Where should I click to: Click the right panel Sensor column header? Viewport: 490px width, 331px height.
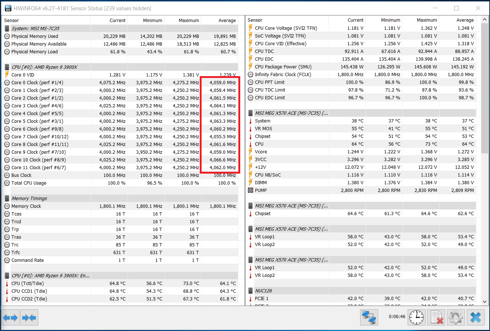[287, 20]
